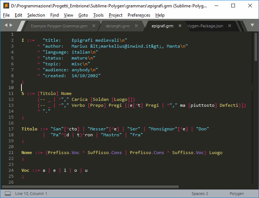This screenshot has width=259, height=198.
Task: Change syntax via Polygen in status bar
Action: [x=237, y=194]
